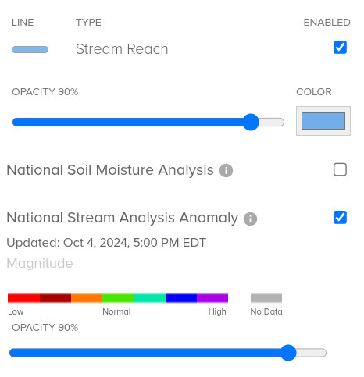Image resolution: width=364 pixels, height=377 pixels.
Task: Select the Stream Reach type label
Action: tap(122, 49)
